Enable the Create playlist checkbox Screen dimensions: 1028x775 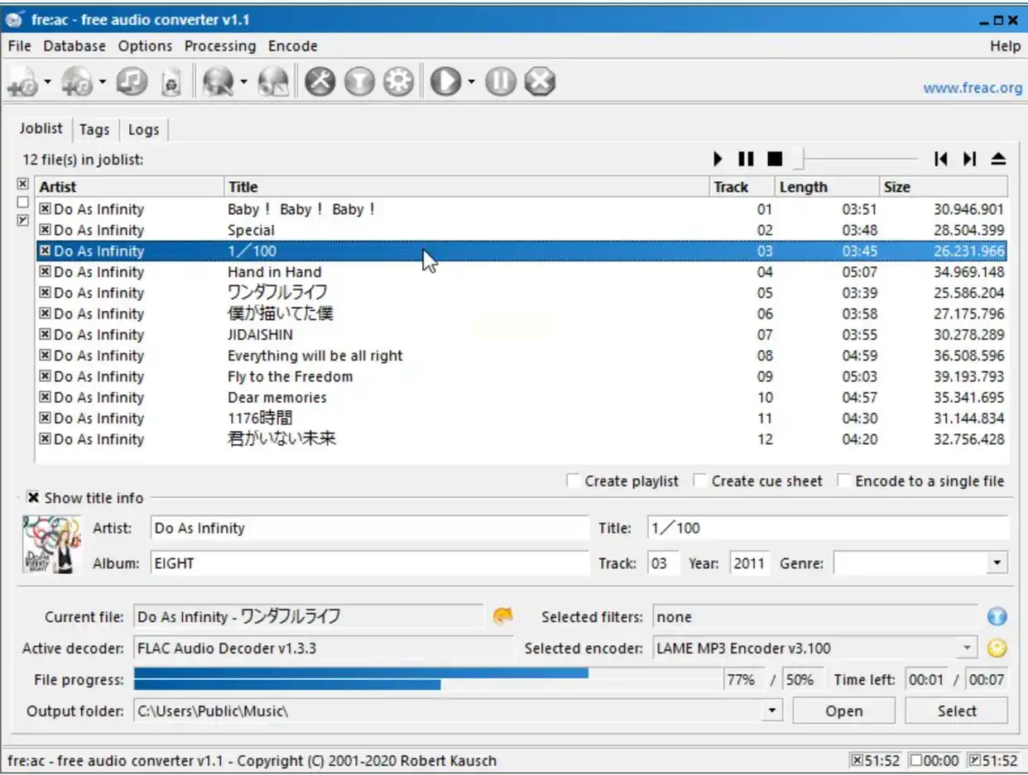573,481
